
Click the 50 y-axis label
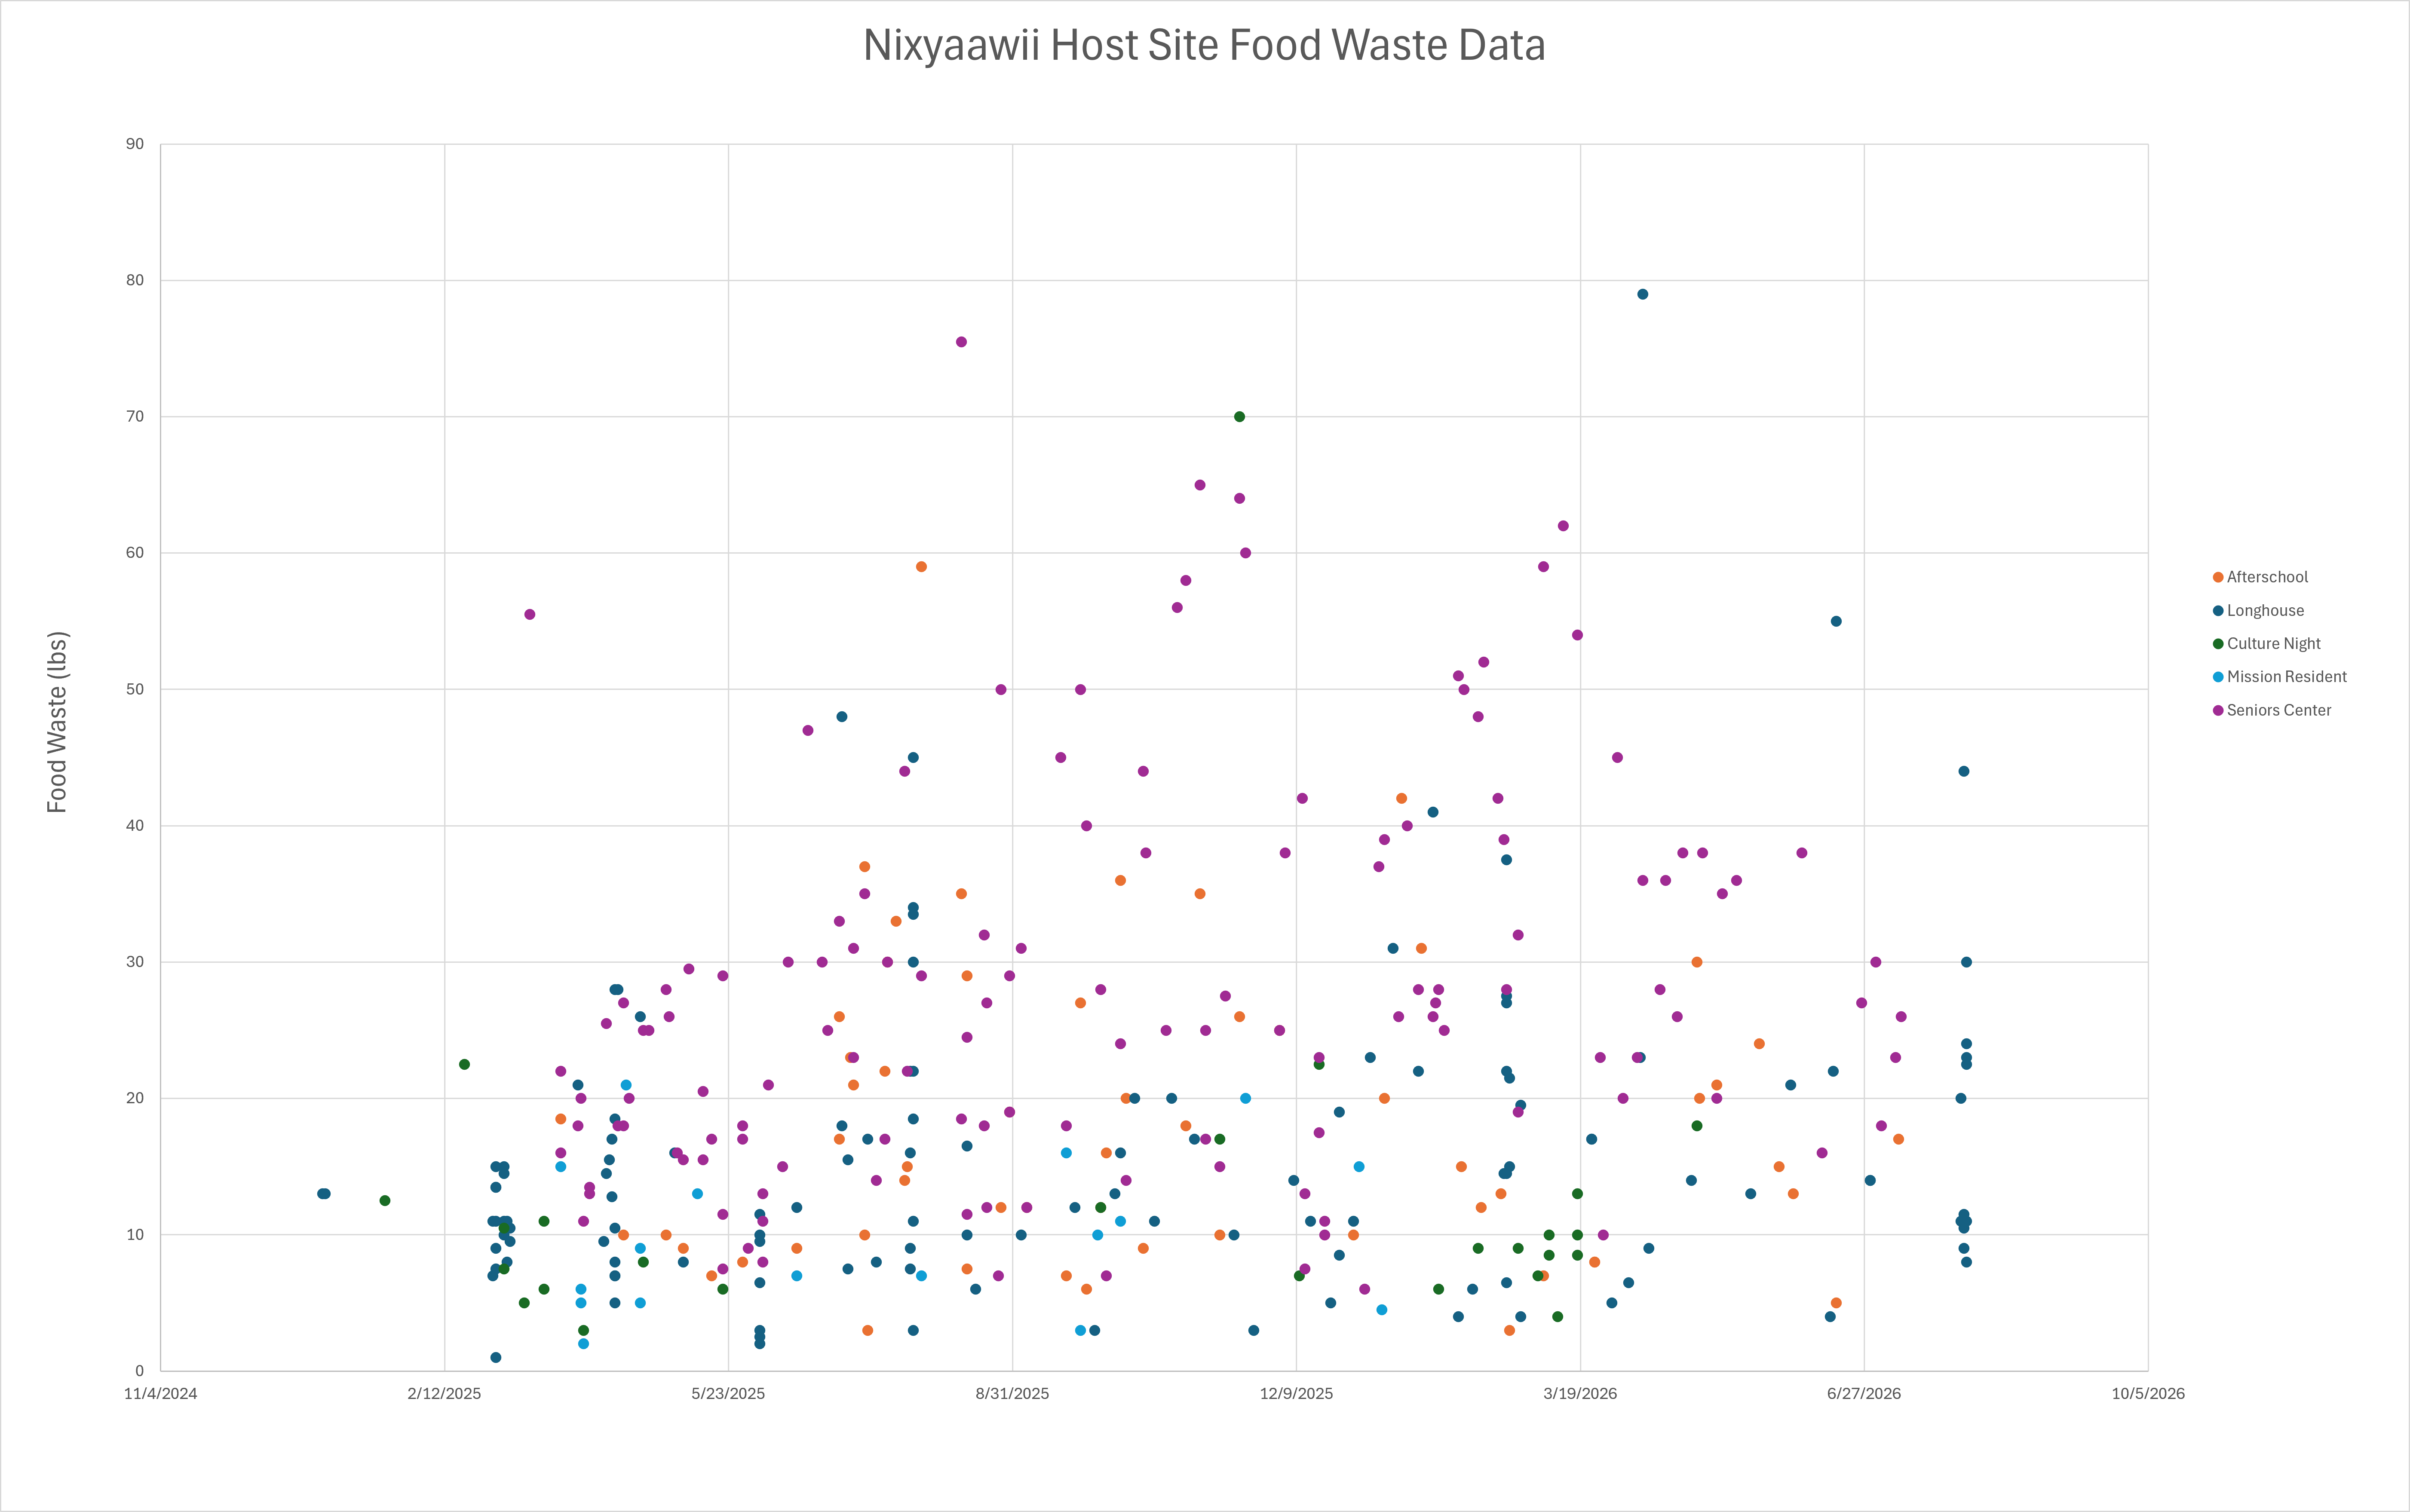pos(135,689)
